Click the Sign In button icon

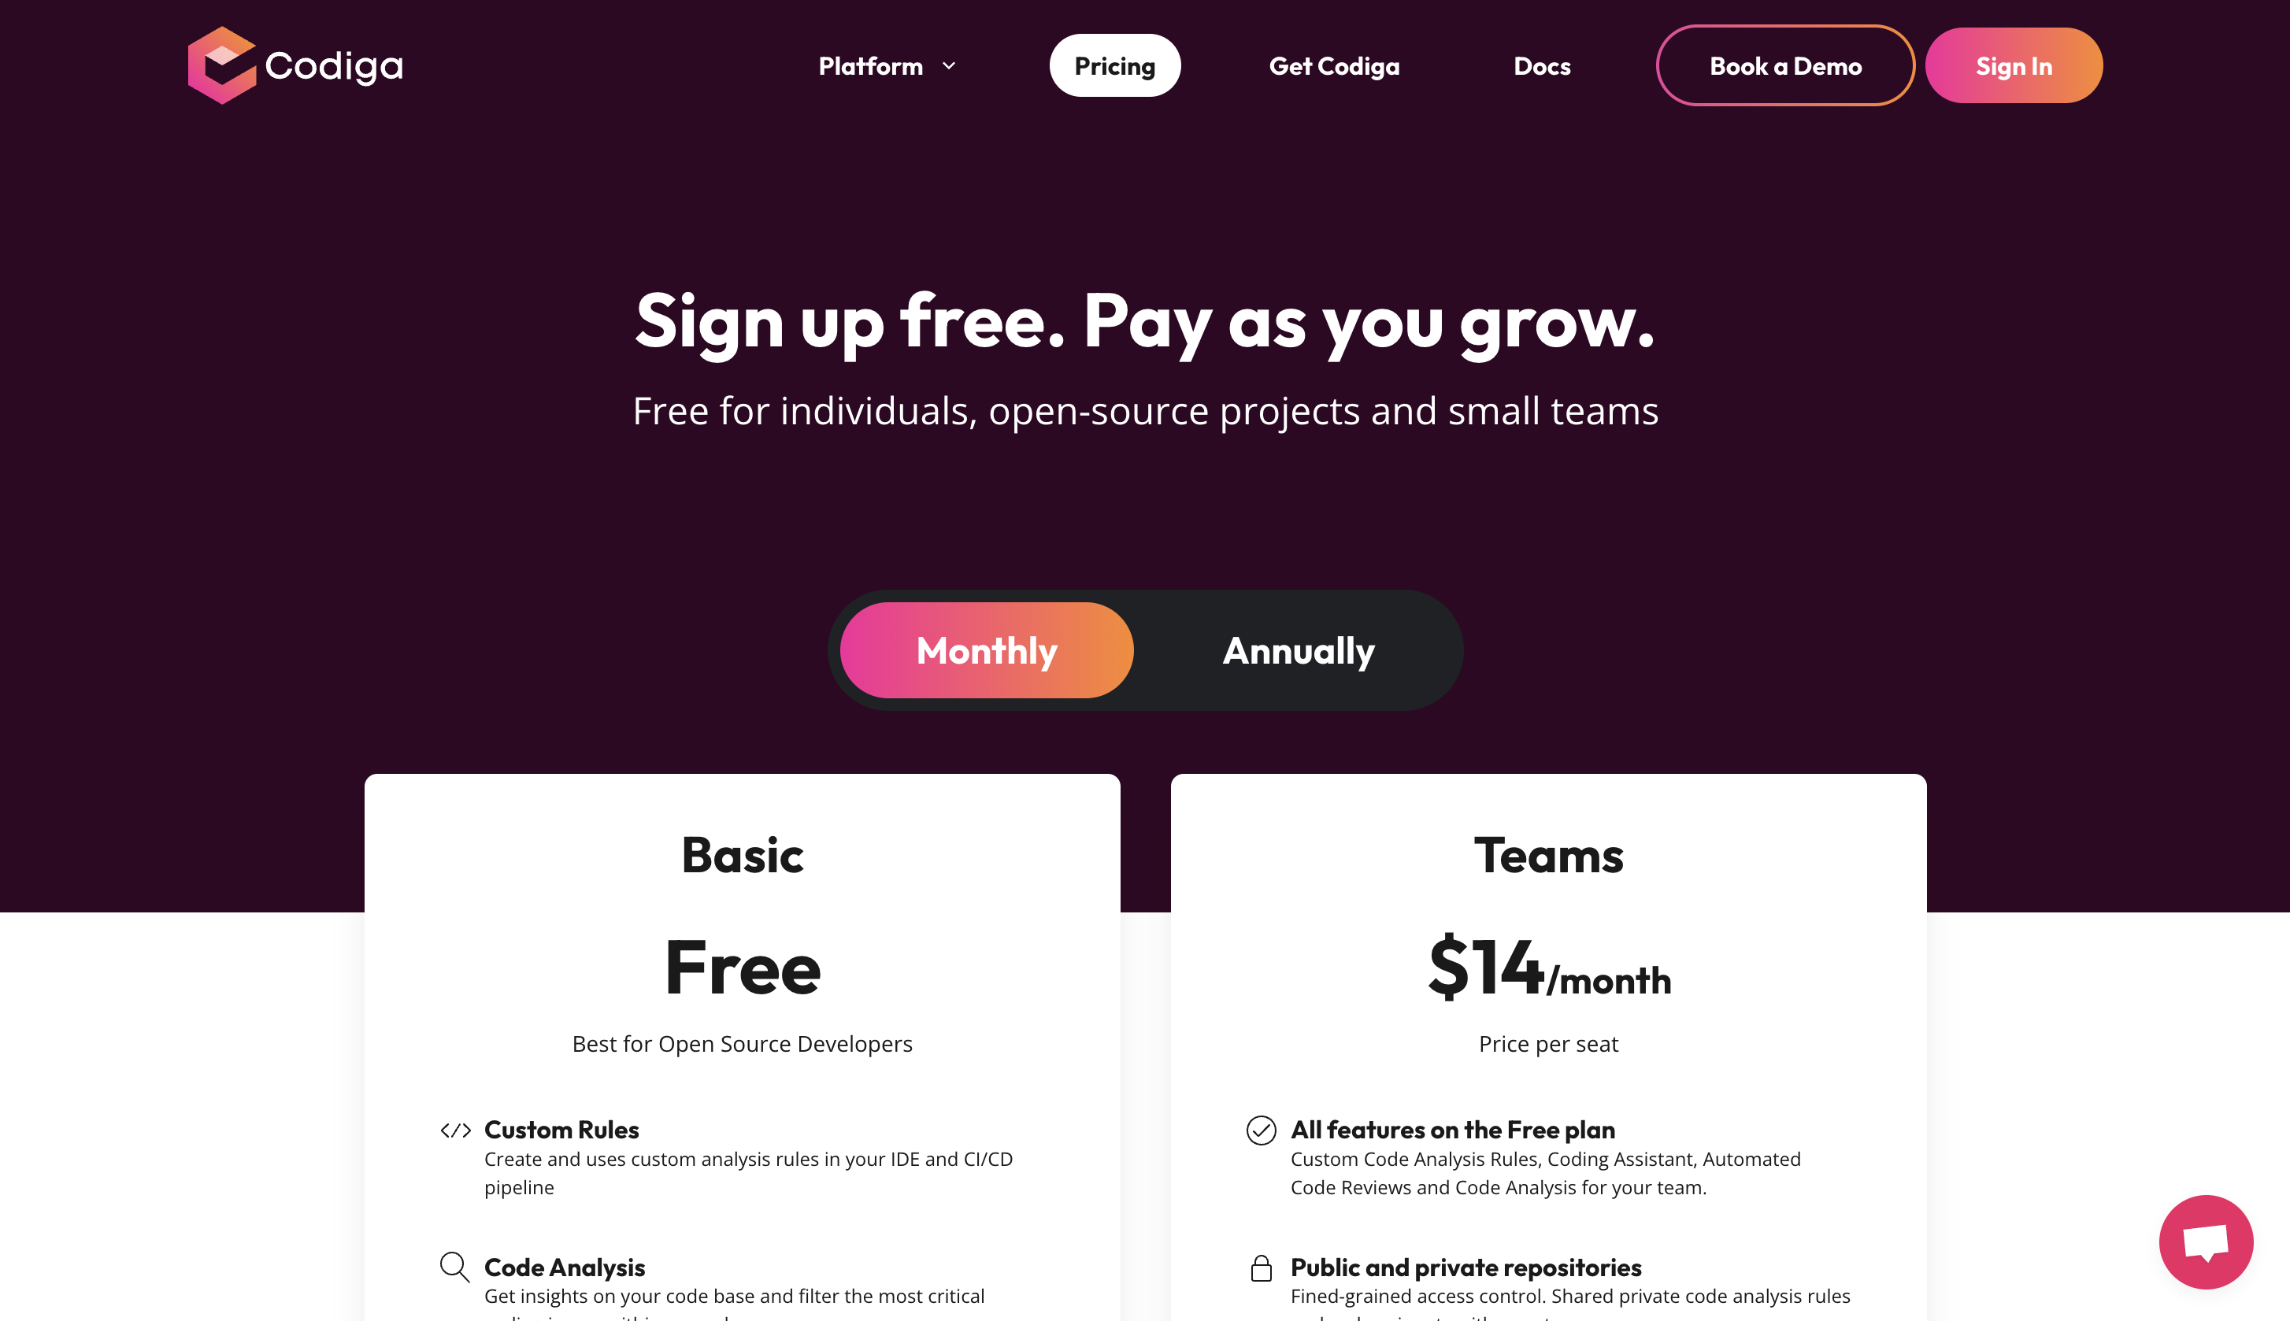(x=2013, y=66)
